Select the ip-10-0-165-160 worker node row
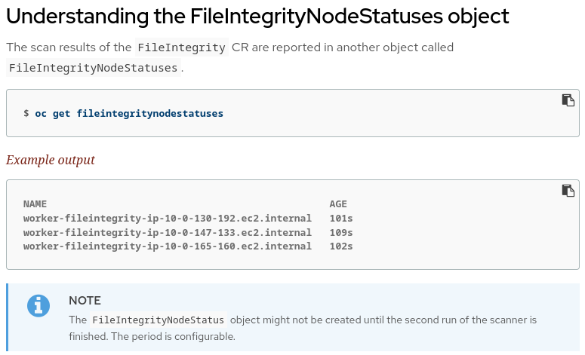This screenshot has height=355, width=585. pyautogui.click(x=167, y=246)
